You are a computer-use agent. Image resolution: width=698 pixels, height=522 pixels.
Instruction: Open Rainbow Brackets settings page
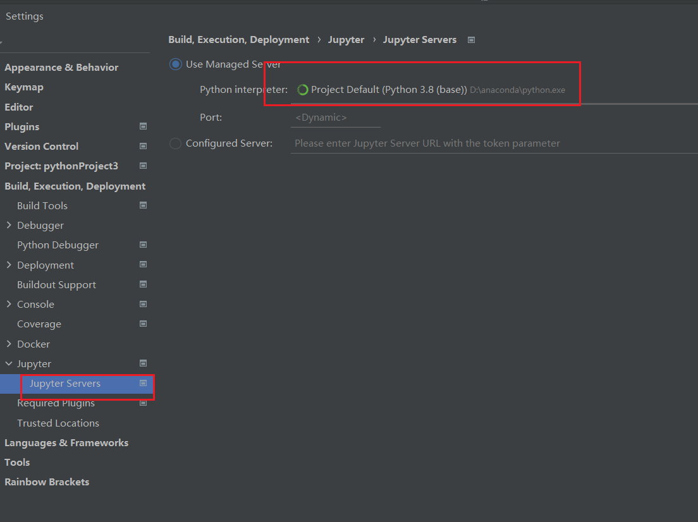pos(46,482)
